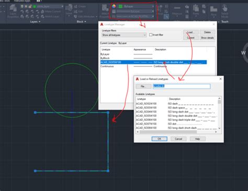Screen dimensions: 248x191
Task: Click the list's vertical scrollbar down arrow
Action: [x=219, y=128]
